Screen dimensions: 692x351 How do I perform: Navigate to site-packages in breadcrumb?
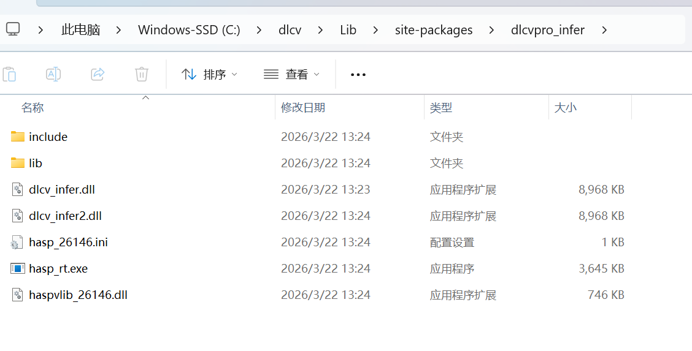click(434, 29)
